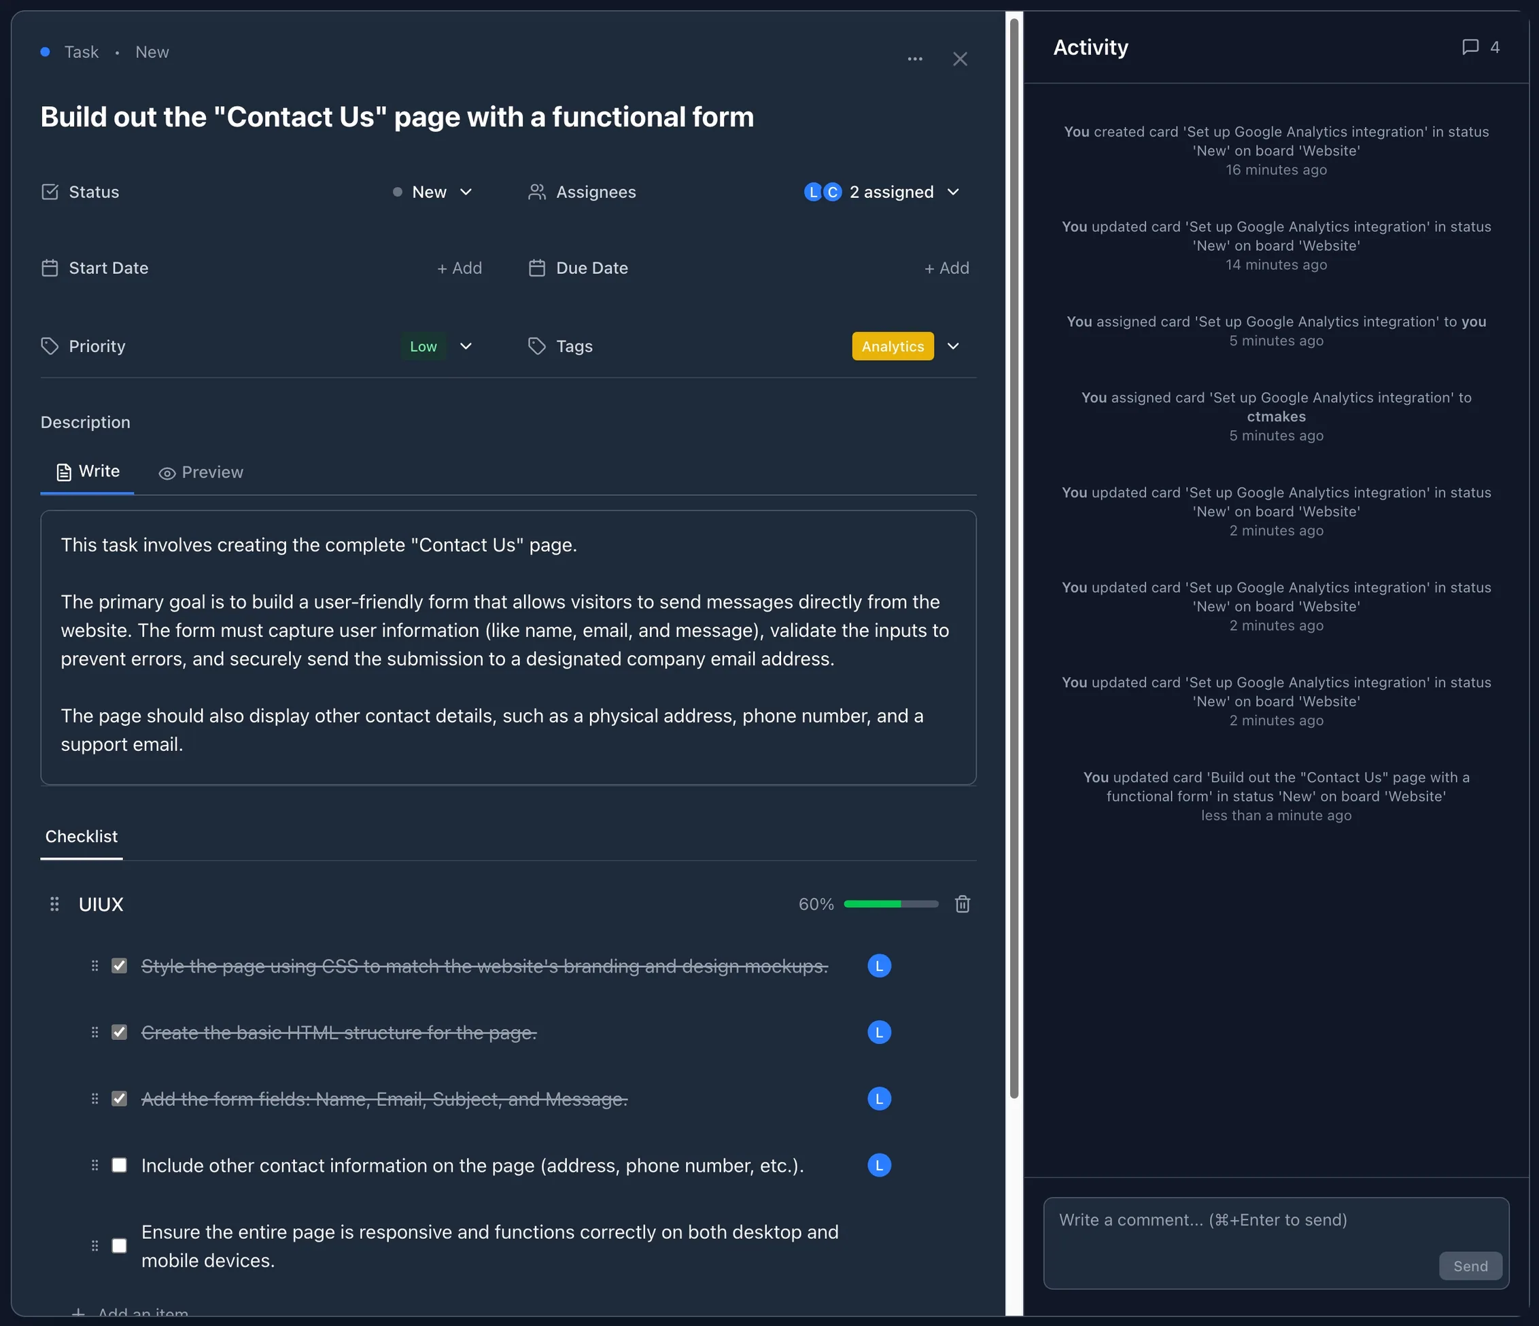
Task: Click L avatar on 'Include other contact information' item
Action: tap(879, 1165)
